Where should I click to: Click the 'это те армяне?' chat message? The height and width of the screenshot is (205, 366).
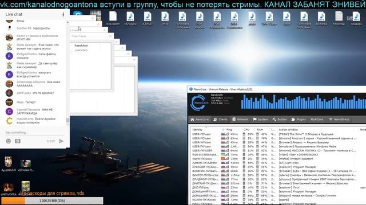click(43, 93)
